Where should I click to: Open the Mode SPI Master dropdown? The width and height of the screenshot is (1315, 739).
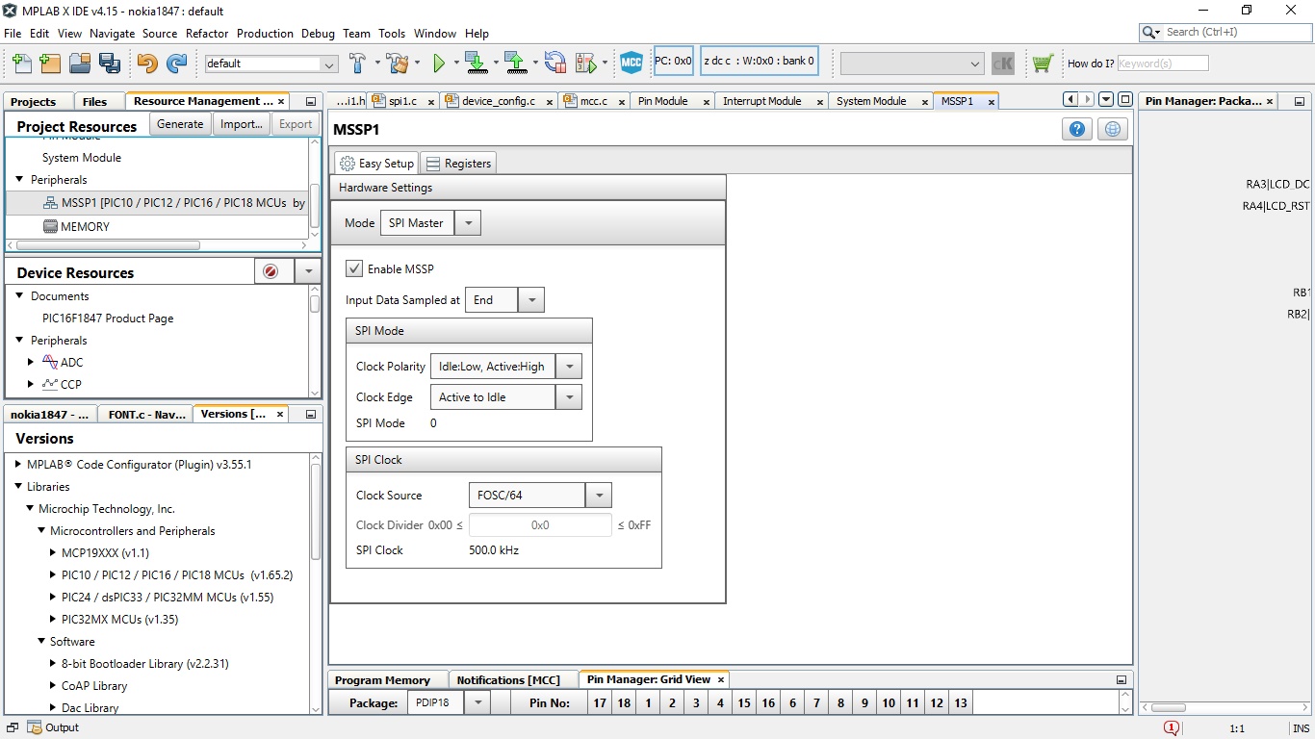tap(468, 222)
